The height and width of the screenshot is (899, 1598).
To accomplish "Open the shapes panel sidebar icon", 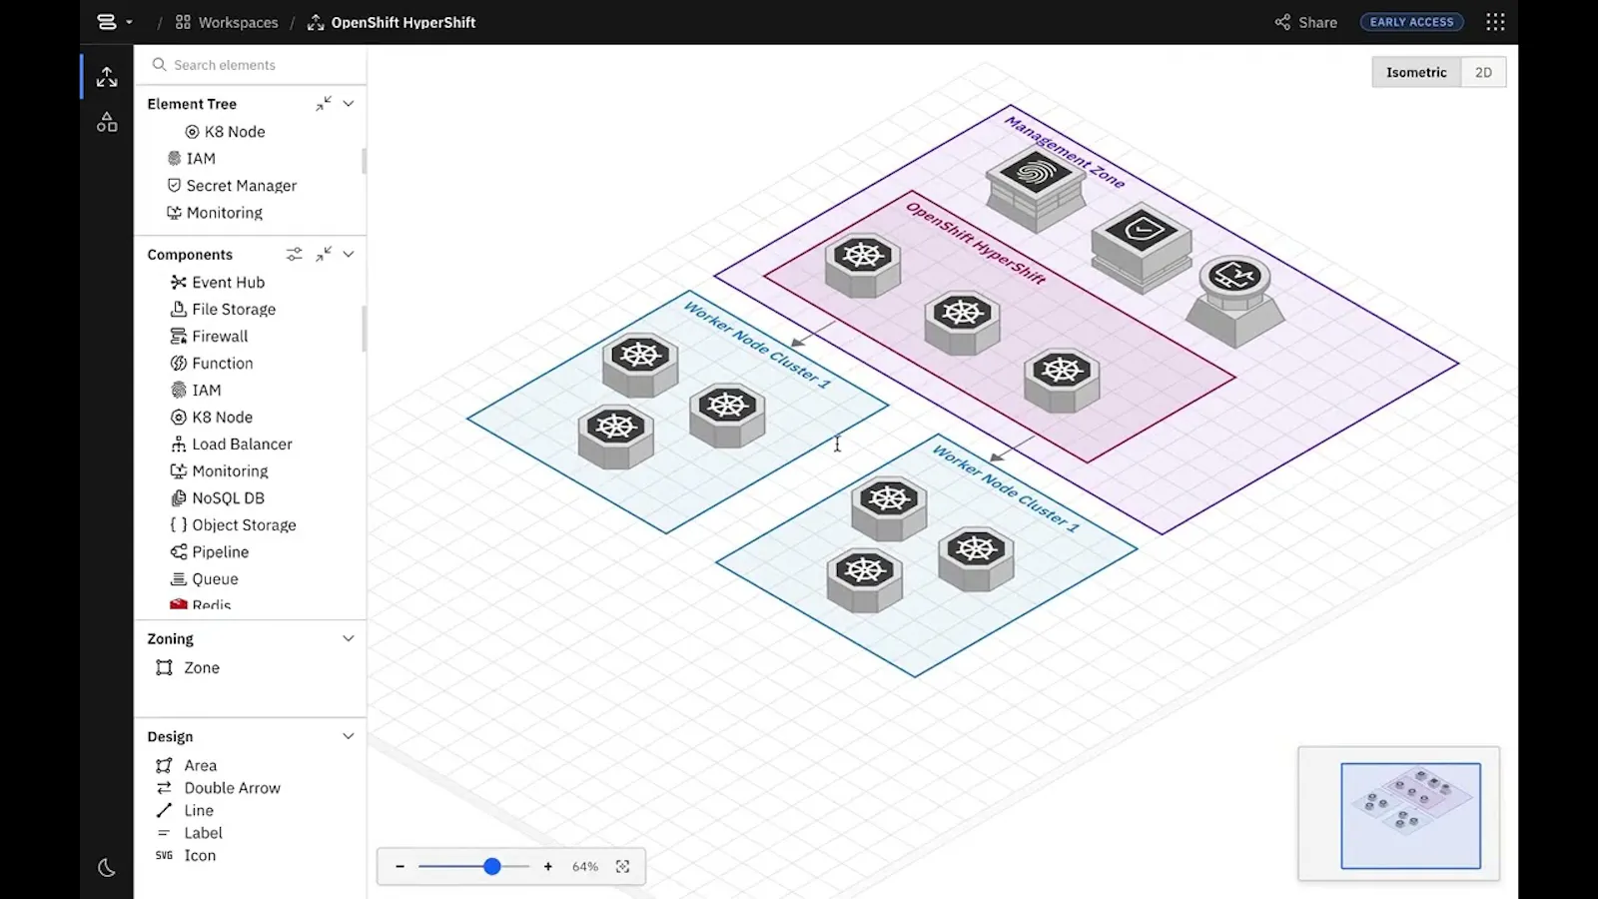I will click(107, 122).
